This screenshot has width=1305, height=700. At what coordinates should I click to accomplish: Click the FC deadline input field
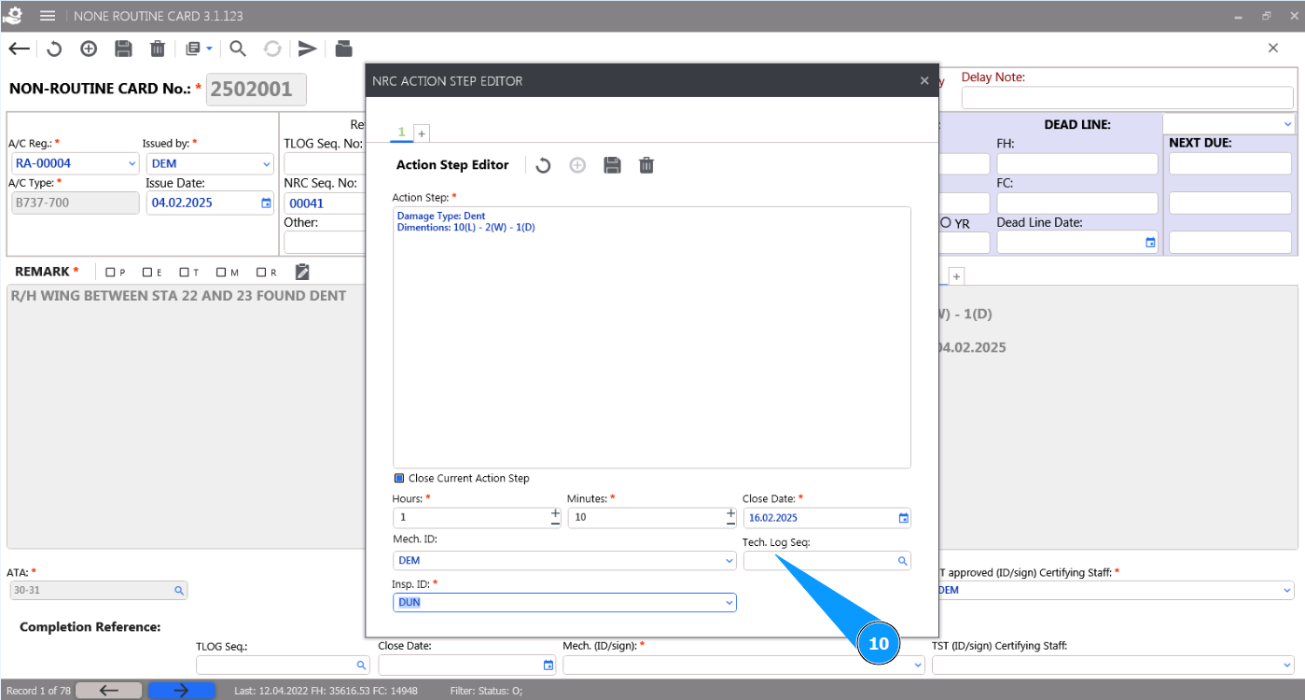(x=1077, y=203)
